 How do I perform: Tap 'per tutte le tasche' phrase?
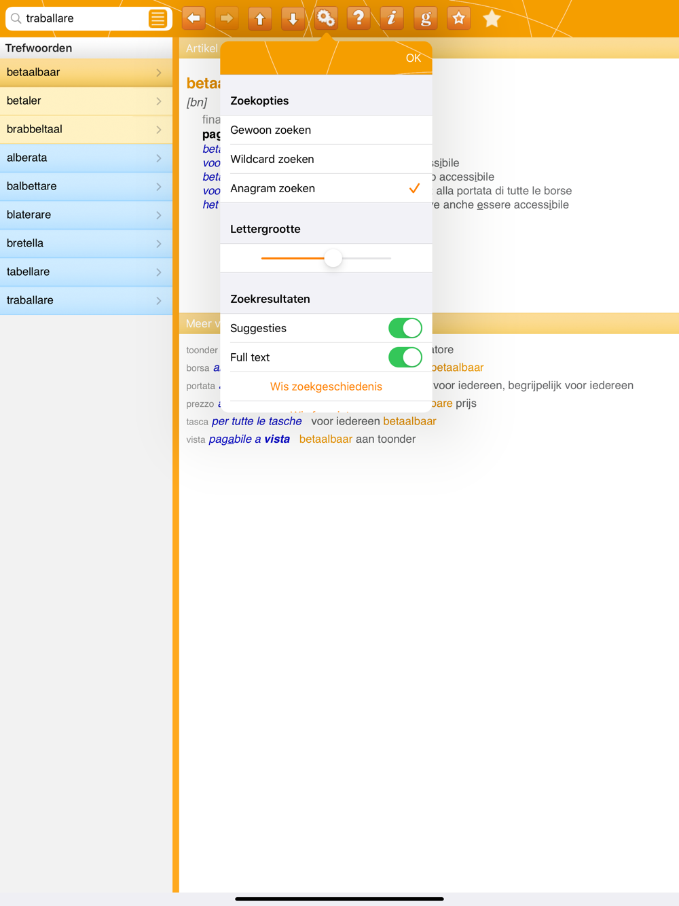click(x=257, y=421)
